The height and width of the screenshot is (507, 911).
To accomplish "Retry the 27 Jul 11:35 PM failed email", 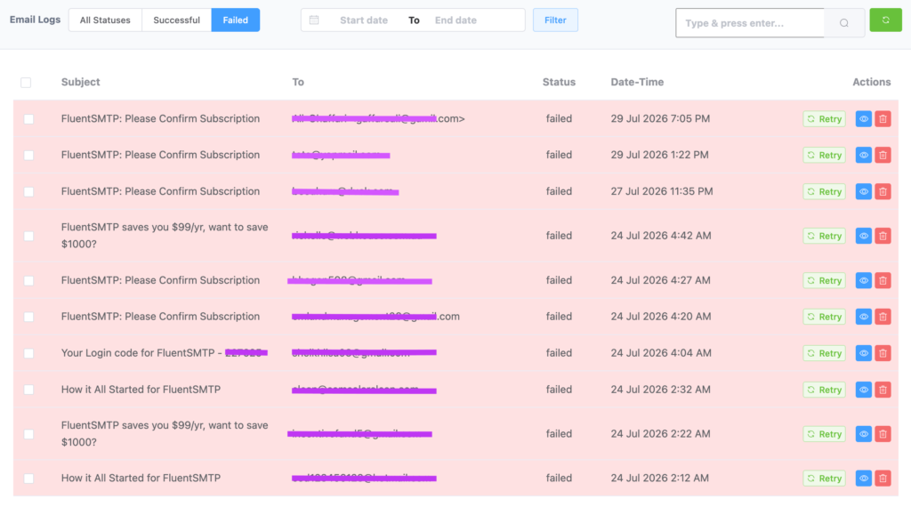I will (824, 191).
